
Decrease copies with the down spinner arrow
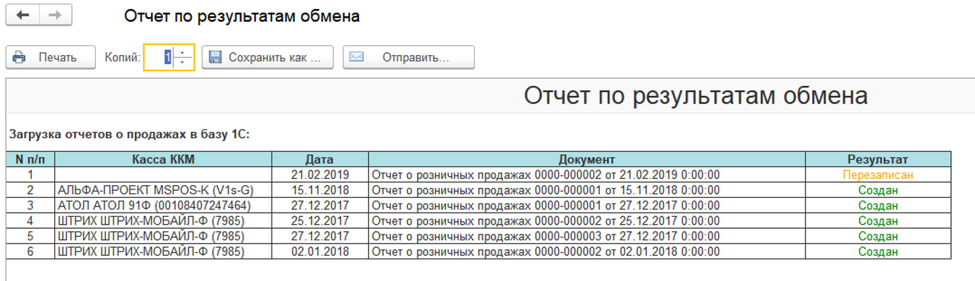(x=182, y=63)
